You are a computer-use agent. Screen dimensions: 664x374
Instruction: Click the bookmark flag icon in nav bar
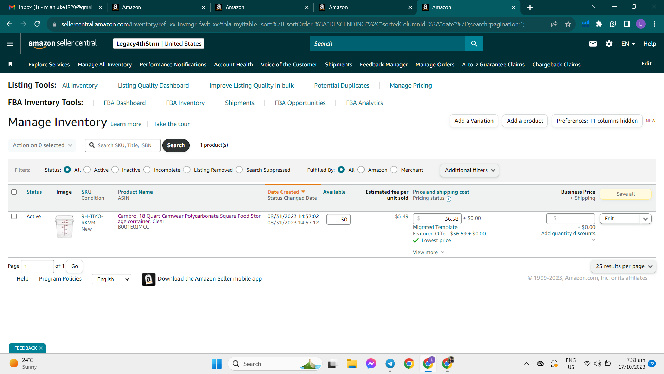click(10, 64)
